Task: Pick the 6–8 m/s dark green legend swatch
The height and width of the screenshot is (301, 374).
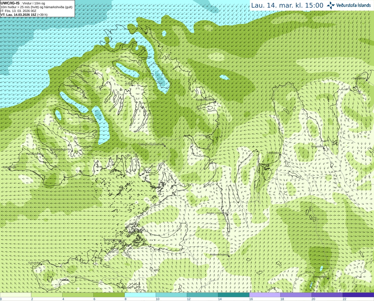Action: tap(109, 295)
